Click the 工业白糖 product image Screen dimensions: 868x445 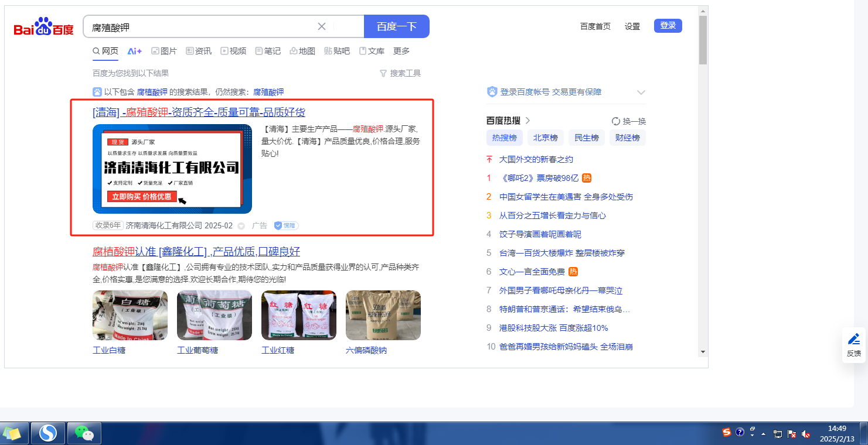[x=130, y=315]
